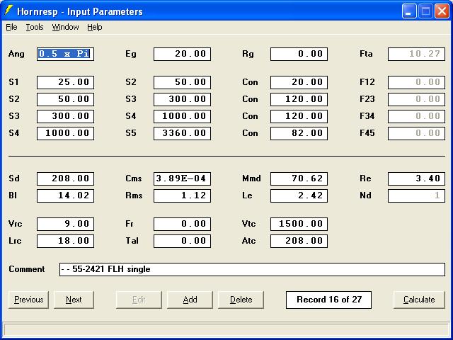
Task: Select the Le field with 2.42
Action: coord(299,195)
